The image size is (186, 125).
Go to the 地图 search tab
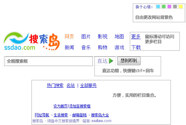[119, 37]
